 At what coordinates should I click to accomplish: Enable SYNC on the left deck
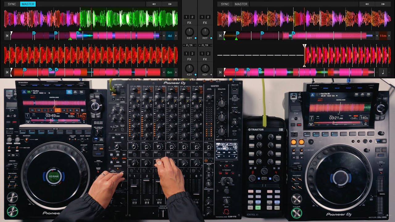point(12,4)
